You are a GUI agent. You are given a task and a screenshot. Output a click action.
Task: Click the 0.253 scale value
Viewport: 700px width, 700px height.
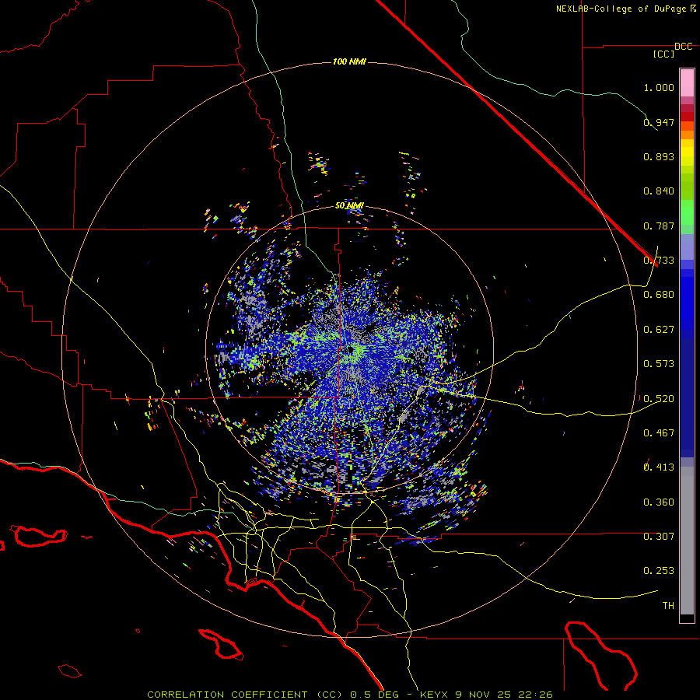(x=659, y=571)
